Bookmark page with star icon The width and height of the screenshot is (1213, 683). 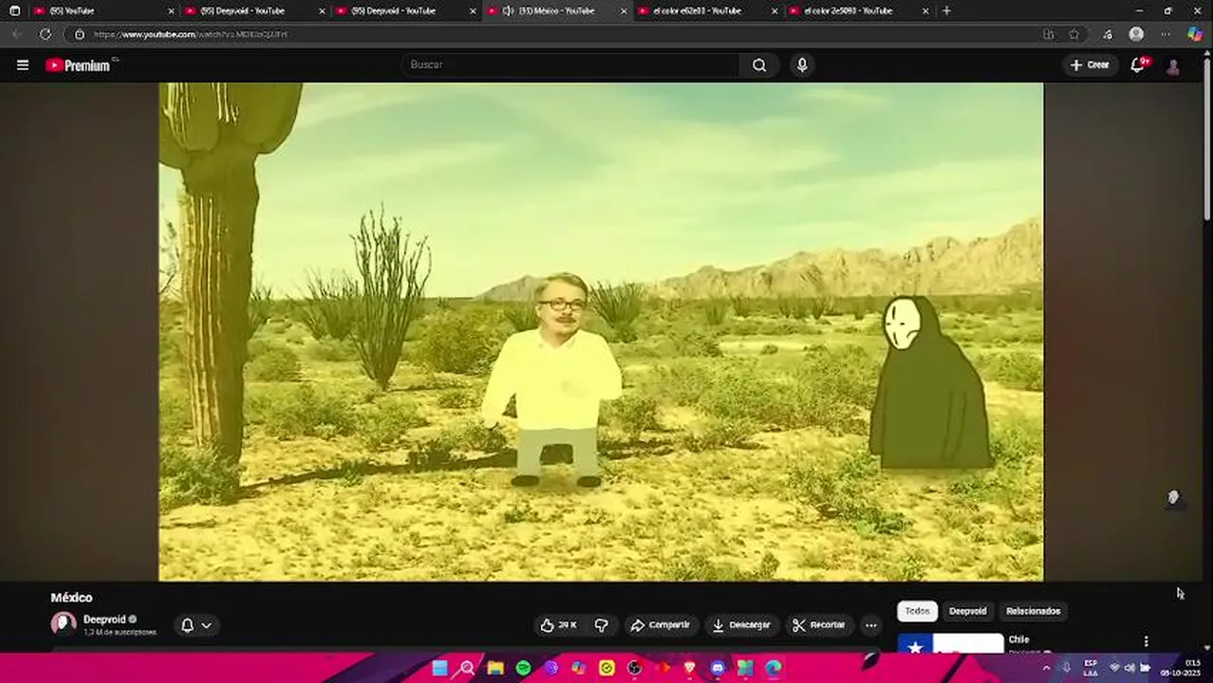pos(1073,34)
